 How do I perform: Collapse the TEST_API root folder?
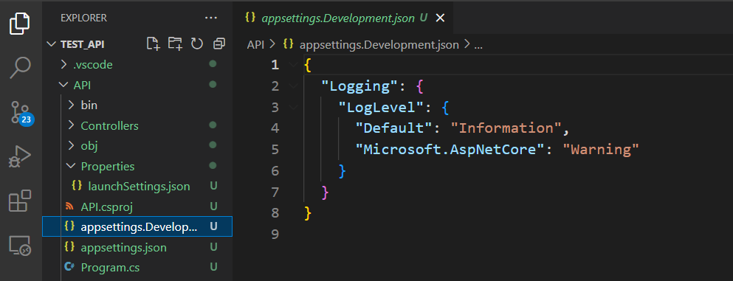pos(51,44)
